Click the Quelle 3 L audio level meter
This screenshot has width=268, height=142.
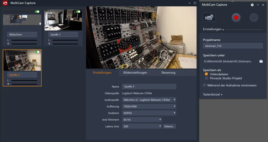click(x=24, y=80)
